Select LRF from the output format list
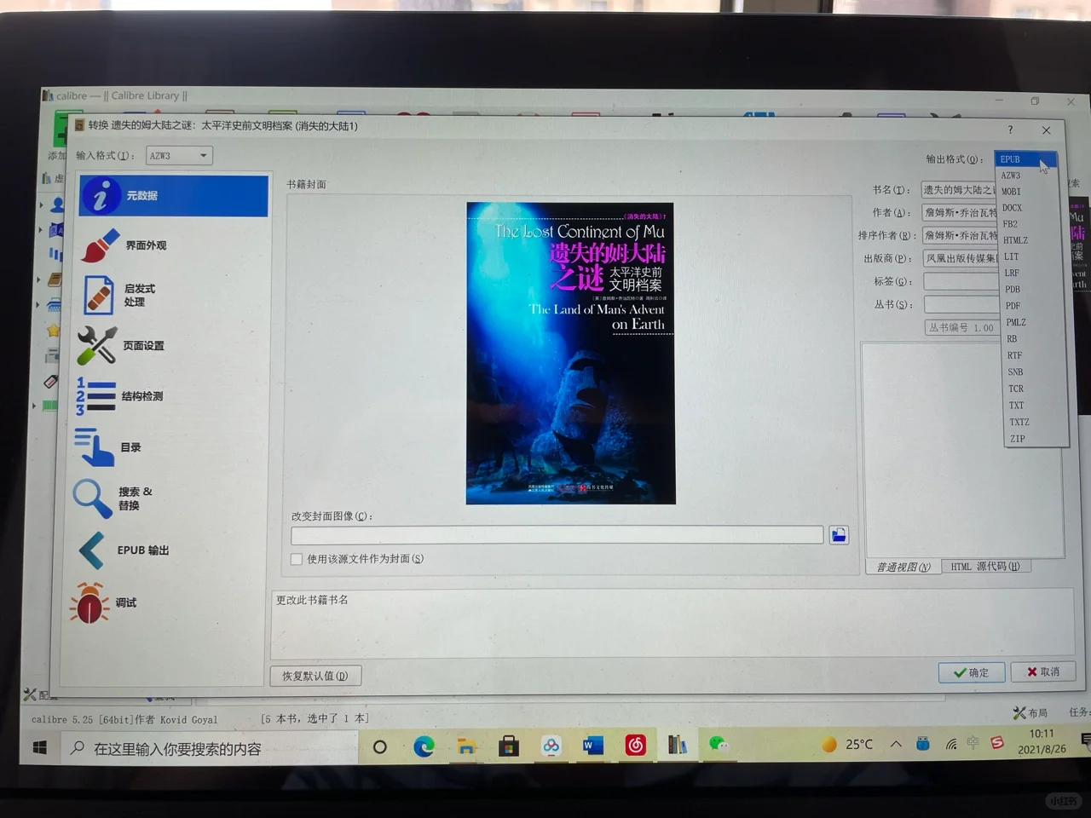This screenshot has width=1091, height=818. (1012, 273)
